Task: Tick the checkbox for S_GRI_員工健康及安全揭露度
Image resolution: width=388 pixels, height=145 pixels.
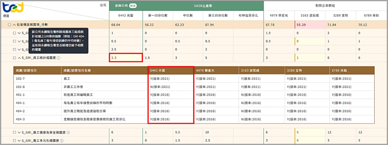Action: click(x=14, y=133)
